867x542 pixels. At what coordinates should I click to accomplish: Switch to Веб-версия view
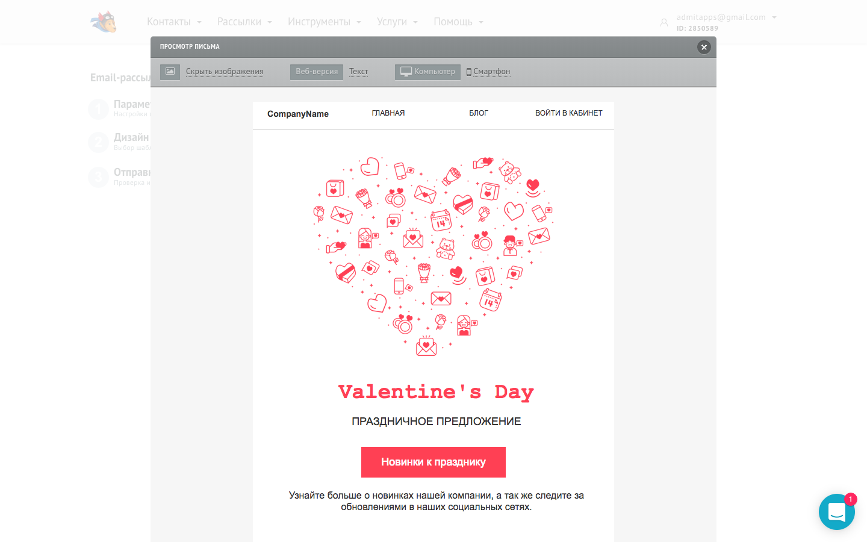click(x=317, y=72)
